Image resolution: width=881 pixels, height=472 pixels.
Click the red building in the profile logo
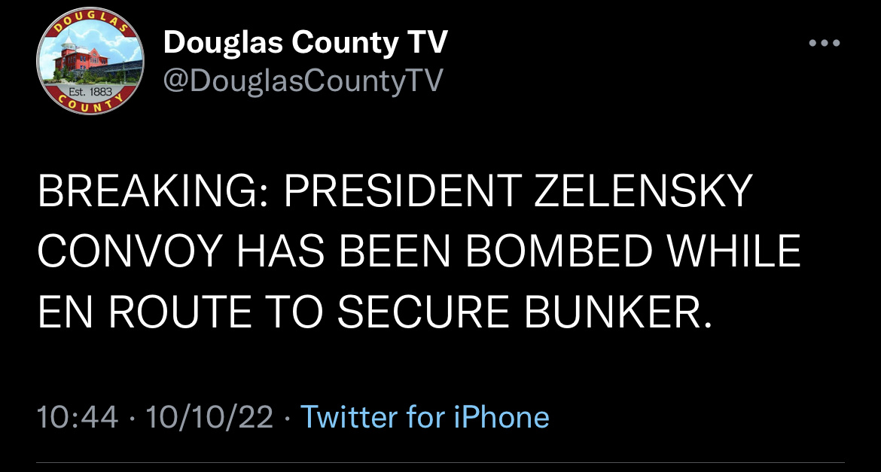pyautogui.click(x=82, y=61)
